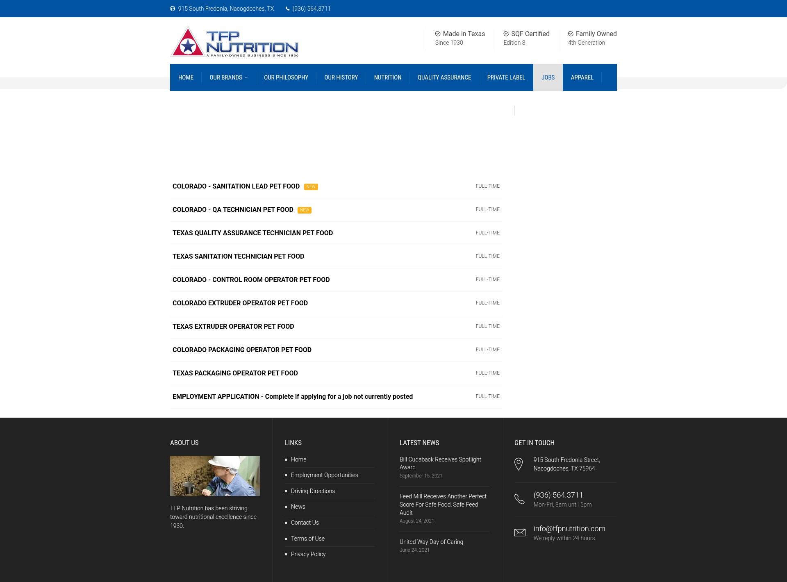Open the Our History menu item
Screen dimensions: 787x582
pyautogui.click(x=341, y=77)
